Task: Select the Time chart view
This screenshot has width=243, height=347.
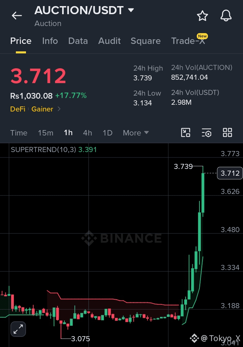Action: [19, 133]
